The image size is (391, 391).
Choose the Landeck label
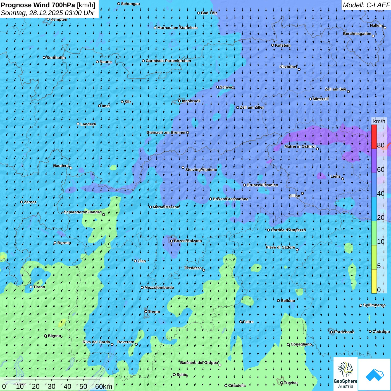88,124
